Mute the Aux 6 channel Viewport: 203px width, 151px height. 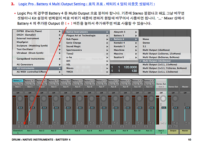91,124
